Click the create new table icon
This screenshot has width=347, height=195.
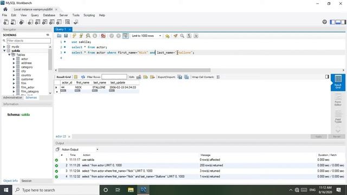click(x=37, y=22)
